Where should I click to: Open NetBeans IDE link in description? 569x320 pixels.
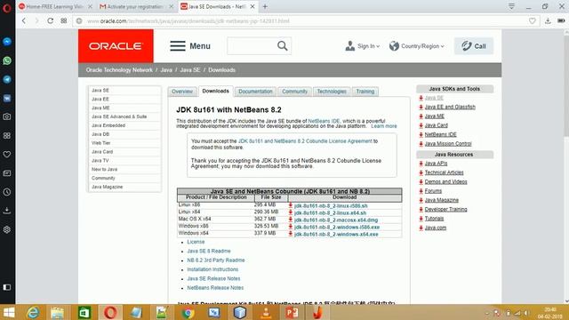[324, 121]
